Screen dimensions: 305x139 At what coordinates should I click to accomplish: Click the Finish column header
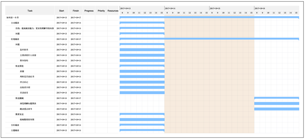75,11
